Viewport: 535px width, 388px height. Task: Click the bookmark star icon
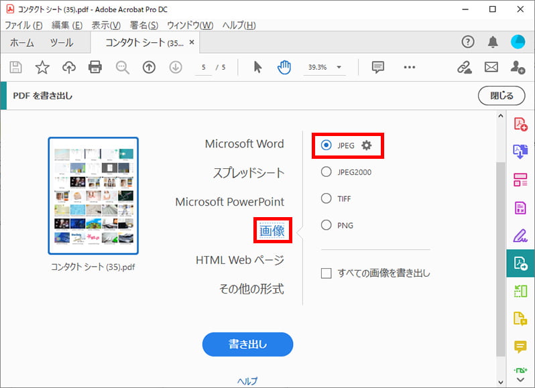(x=42, y=67)
